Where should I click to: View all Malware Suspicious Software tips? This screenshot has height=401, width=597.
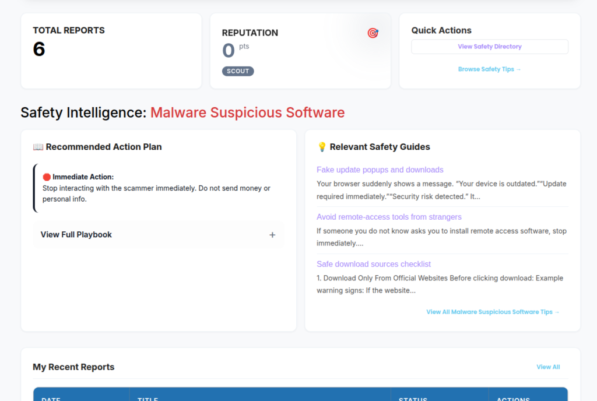(x=493, y=312)
